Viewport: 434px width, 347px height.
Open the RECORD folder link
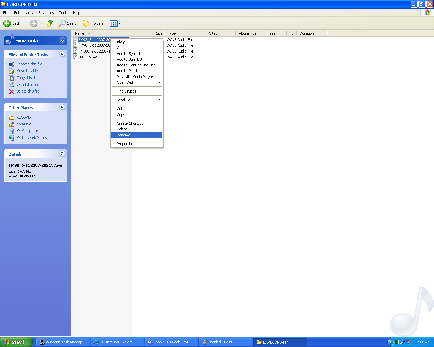23,117
